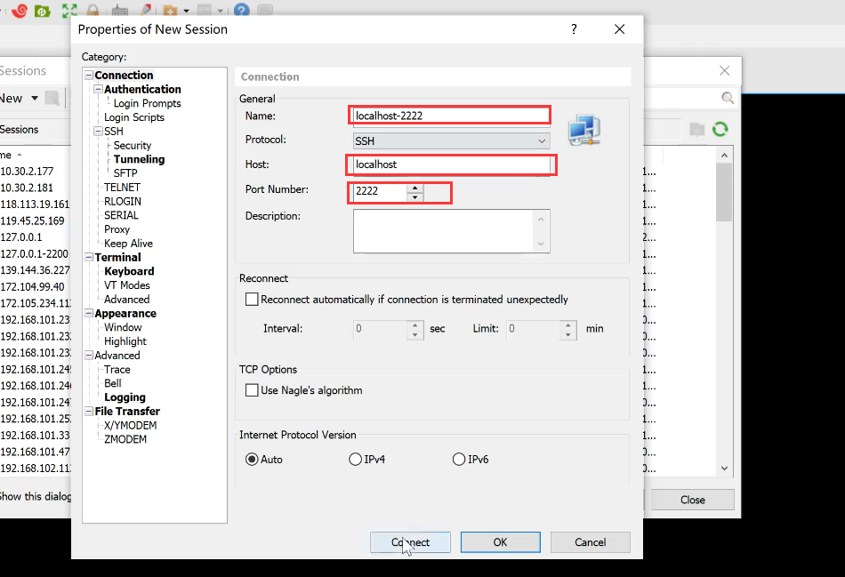The height and width of the screenshot is (577, 845).
Task: Select the Auto protocol version radio
Action: tap(252, 459)
